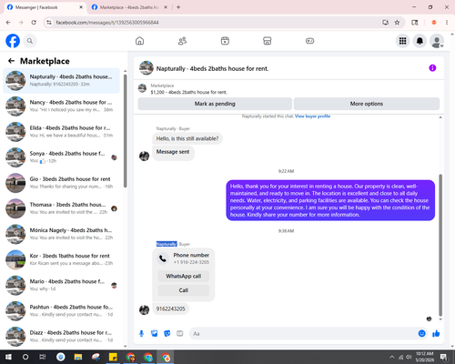Click the long purple reply message bubble
This screenshot has width=455, height=364.
(x=330, y=200)
